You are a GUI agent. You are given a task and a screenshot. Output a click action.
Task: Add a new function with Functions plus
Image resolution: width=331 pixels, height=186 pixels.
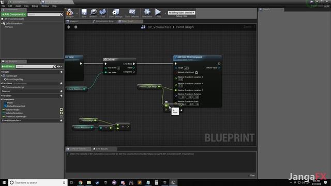61,83
